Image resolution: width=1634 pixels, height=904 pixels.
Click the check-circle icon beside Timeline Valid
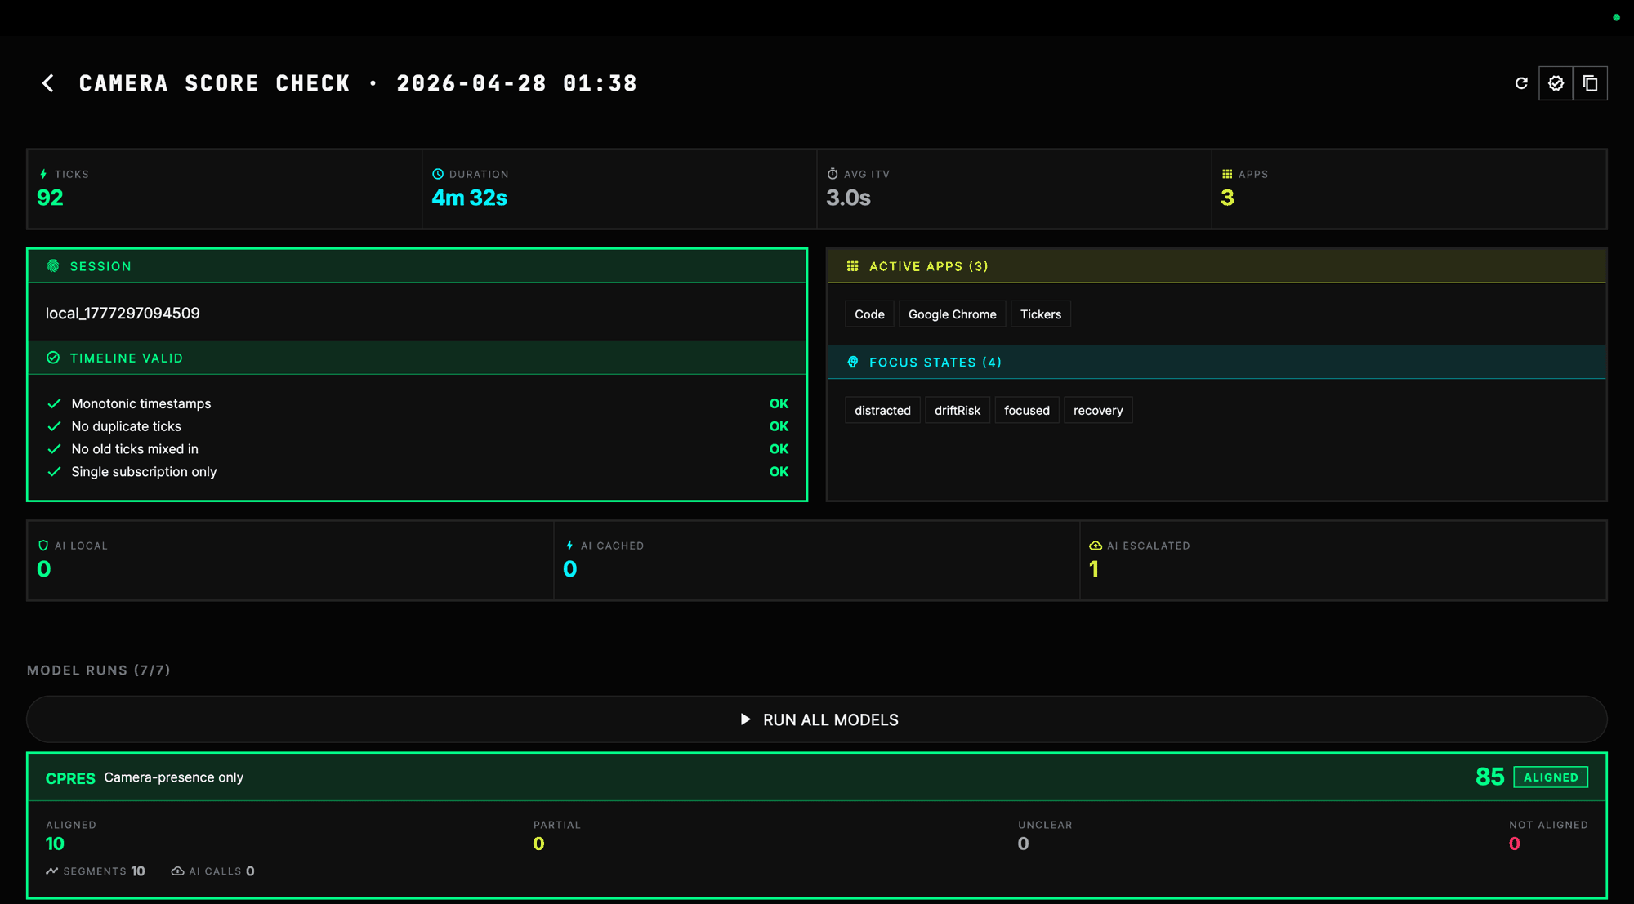click(x=53, y=358)
